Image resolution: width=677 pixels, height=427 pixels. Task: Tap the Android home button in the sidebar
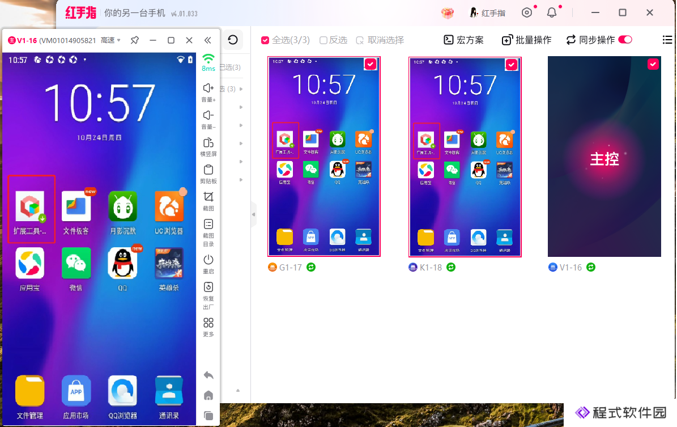(208, 395)
